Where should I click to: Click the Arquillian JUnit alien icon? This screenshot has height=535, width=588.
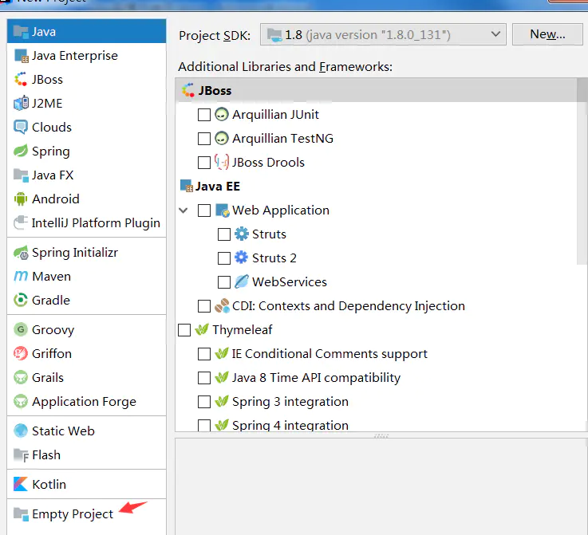[x=222, y=114]
